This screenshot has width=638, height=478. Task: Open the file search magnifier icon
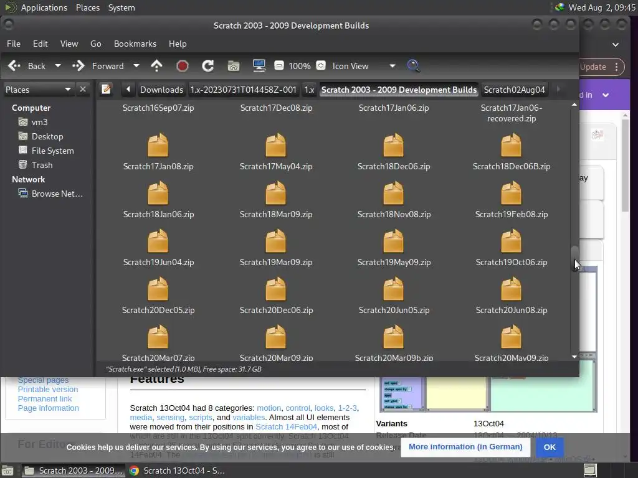(x=414, y=66)
